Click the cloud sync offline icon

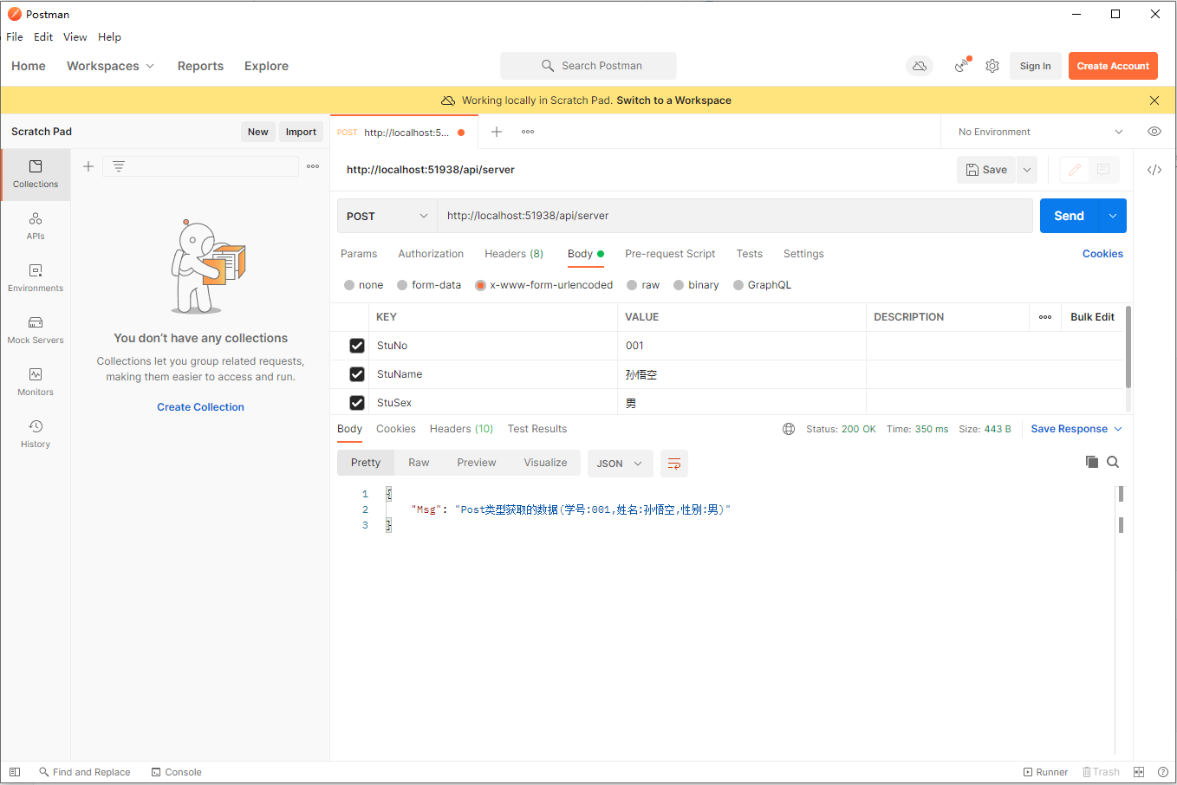pos(920,66)
